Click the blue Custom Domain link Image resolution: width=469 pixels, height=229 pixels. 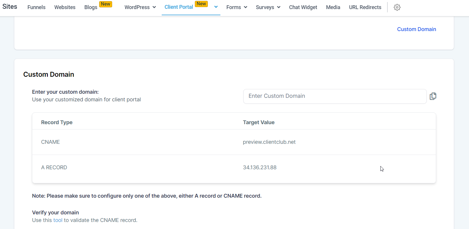click(x=416, y=29)
